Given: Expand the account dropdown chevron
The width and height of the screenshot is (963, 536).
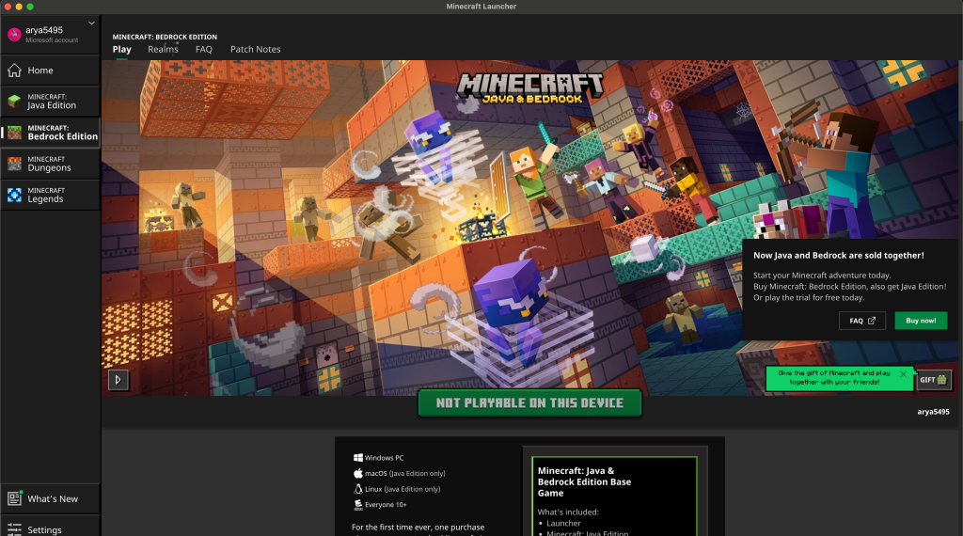Looking at the screenshot, I should coord(91,24).
